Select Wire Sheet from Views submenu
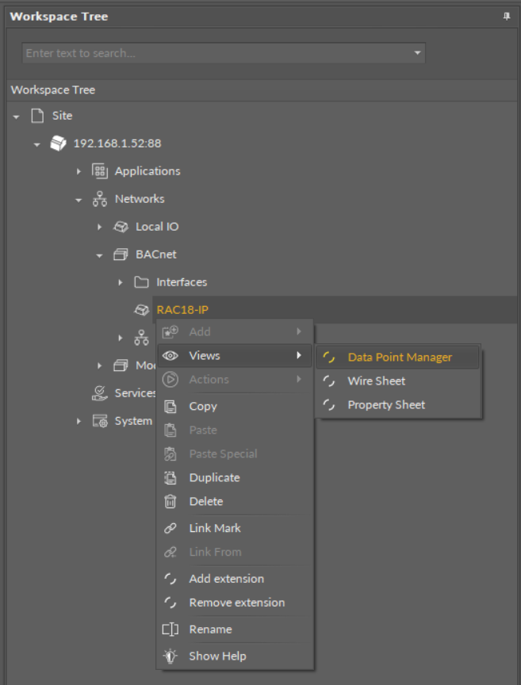521x685 pixels. click(x=376, y=381)
